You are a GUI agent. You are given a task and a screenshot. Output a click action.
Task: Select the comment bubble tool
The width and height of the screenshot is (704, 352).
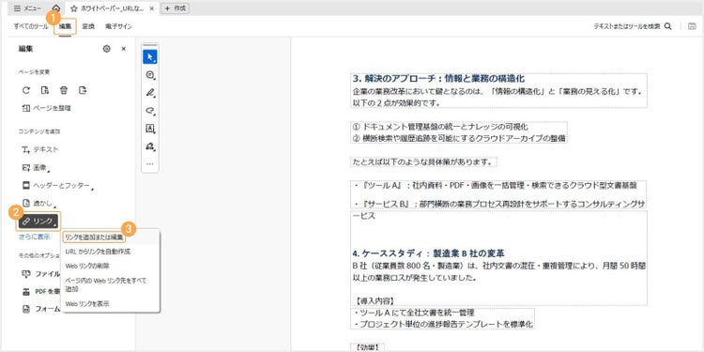(x=150, y=75)
